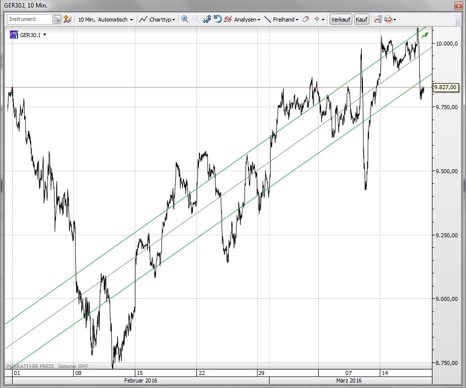Viewport: 466px width, 388px height.
Task: Expand the Charttyp dropdown
Action: pyautogui.click(x=158, y=20)
